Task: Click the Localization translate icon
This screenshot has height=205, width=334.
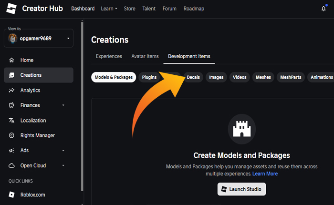Action: (x=11, y=121)
